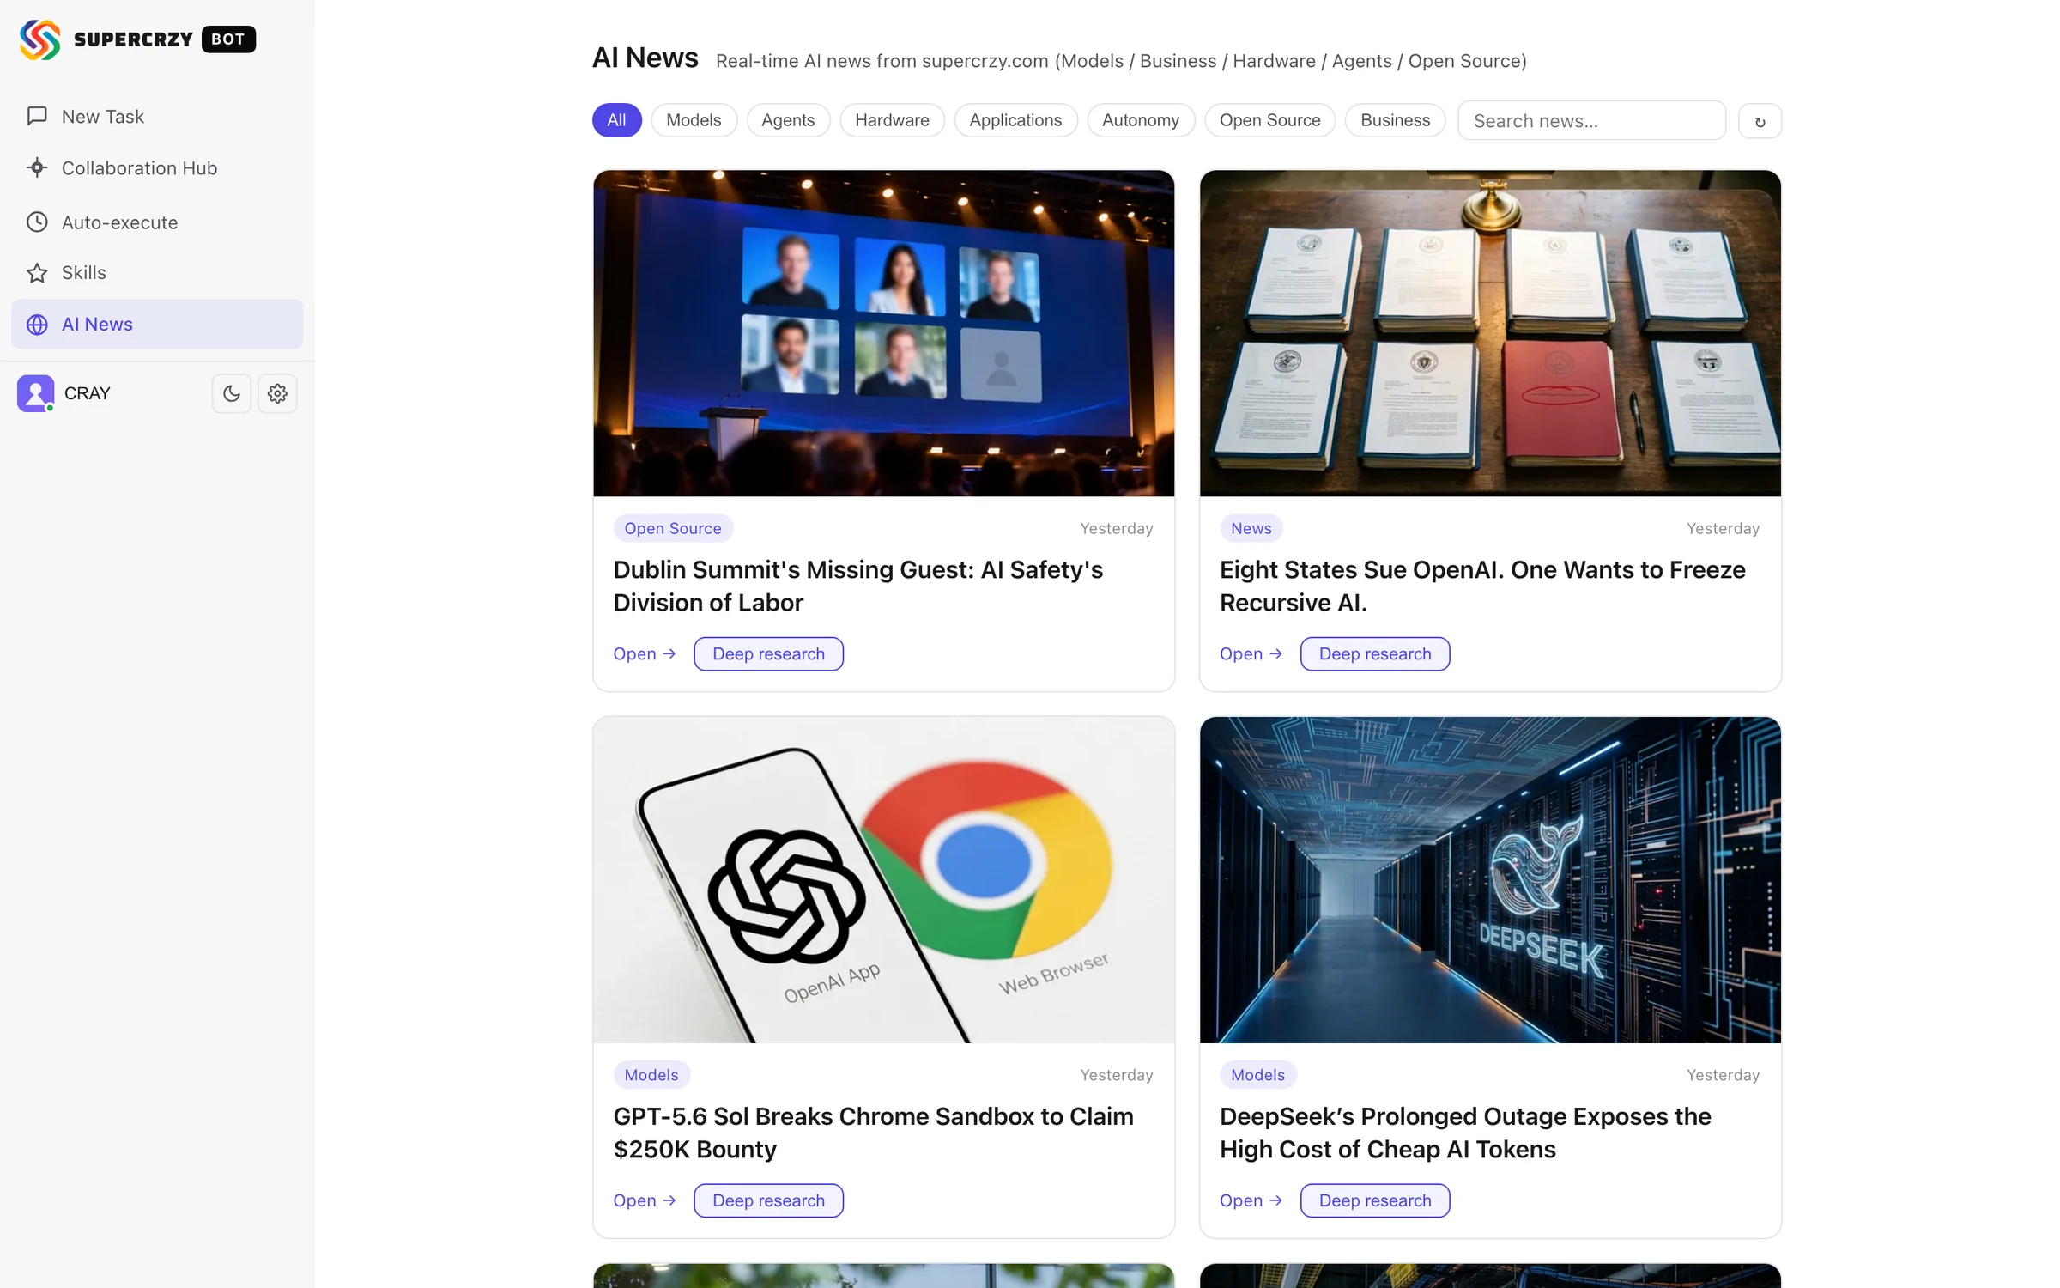Viewport: 2060px width, 1288px height.
Task: Click the New Task chat bubble icon
Action: tap(37, 116)
